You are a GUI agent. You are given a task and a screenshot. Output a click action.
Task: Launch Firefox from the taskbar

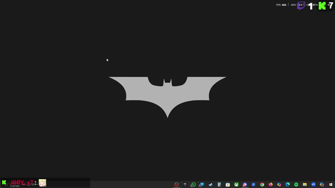(270, 185)
